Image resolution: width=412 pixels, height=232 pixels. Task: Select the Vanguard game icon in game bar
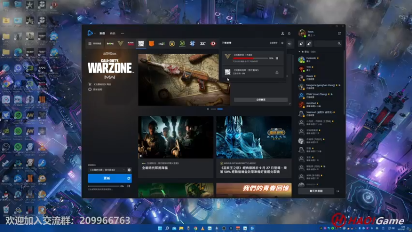121,43
